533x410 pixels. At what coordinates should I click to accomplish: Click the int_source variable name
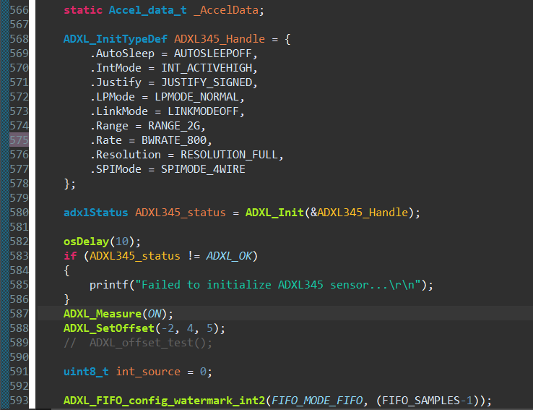pos(148,372)
